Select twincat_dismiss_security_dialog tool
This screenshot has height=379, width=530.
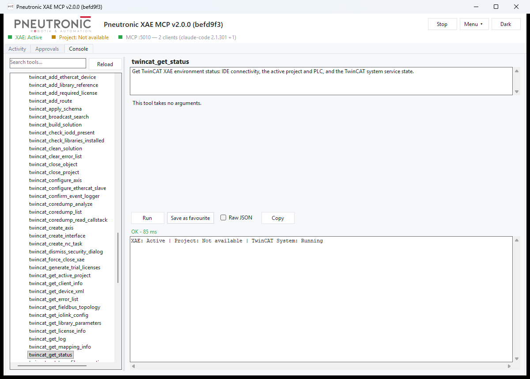tap(66, 252)
